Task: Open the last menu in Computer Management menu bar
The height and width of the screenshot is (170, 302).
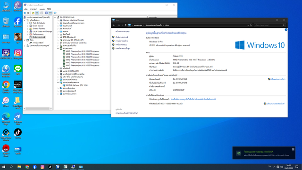Action: pos(49,9)
